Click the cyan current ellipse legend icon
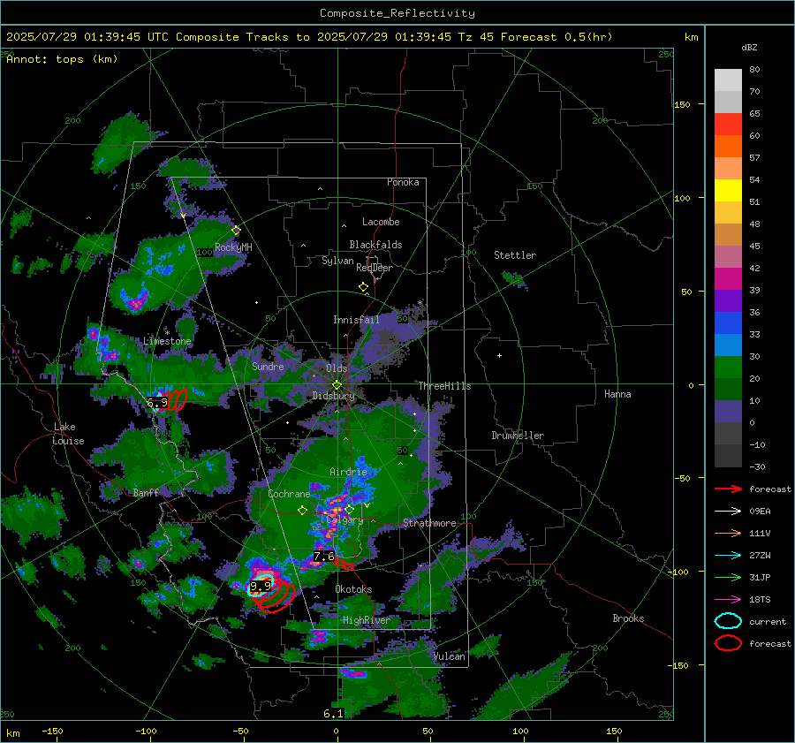795x743 pixels. (728, 621)
